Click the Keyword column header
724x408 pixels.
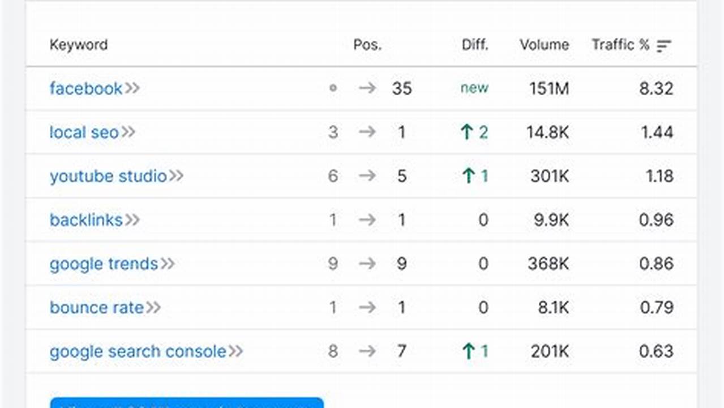79,45
